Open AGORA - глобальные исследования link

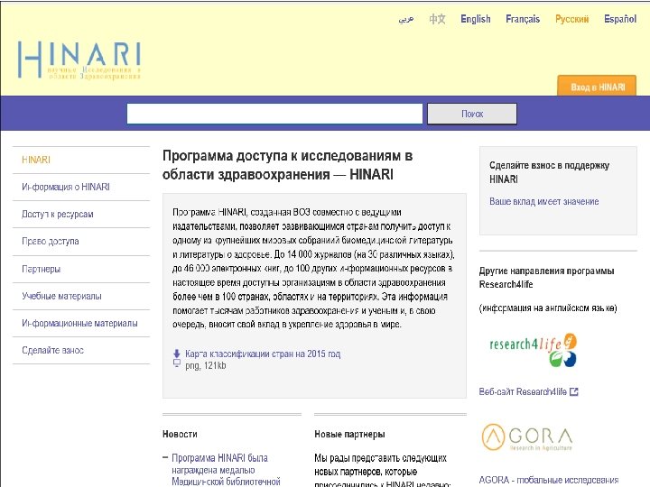549,480
